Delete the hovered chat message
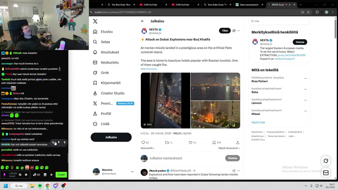This screenshot has width=338, height=190. click(x=65, y=142)
